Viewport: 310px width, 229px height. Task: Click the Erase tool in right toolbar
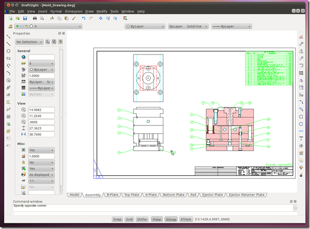click(301, 37)
